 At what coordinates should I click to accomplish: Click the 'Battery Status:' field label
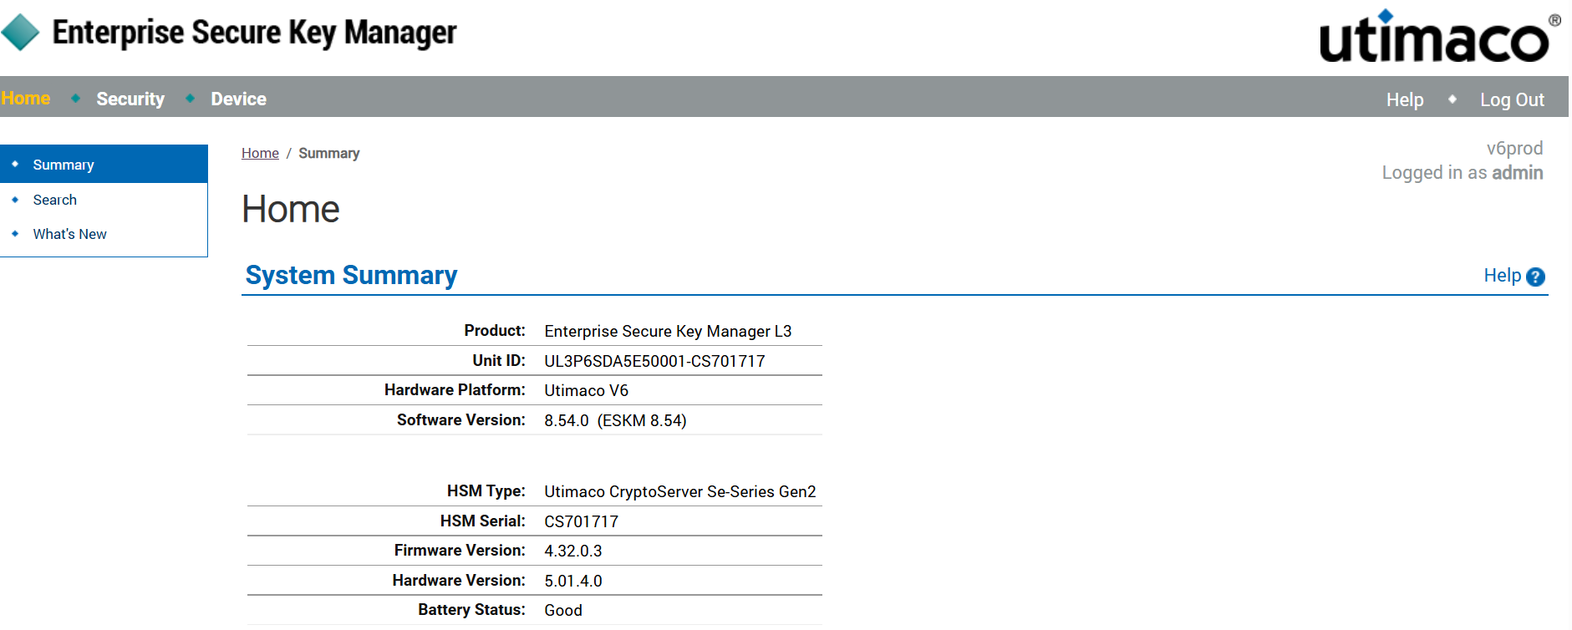click(x=472, y=609)
